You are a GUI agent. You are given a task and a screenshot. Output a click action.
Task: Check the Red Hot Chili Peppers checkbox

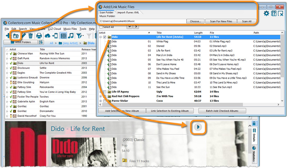click(x=105, y=96)
